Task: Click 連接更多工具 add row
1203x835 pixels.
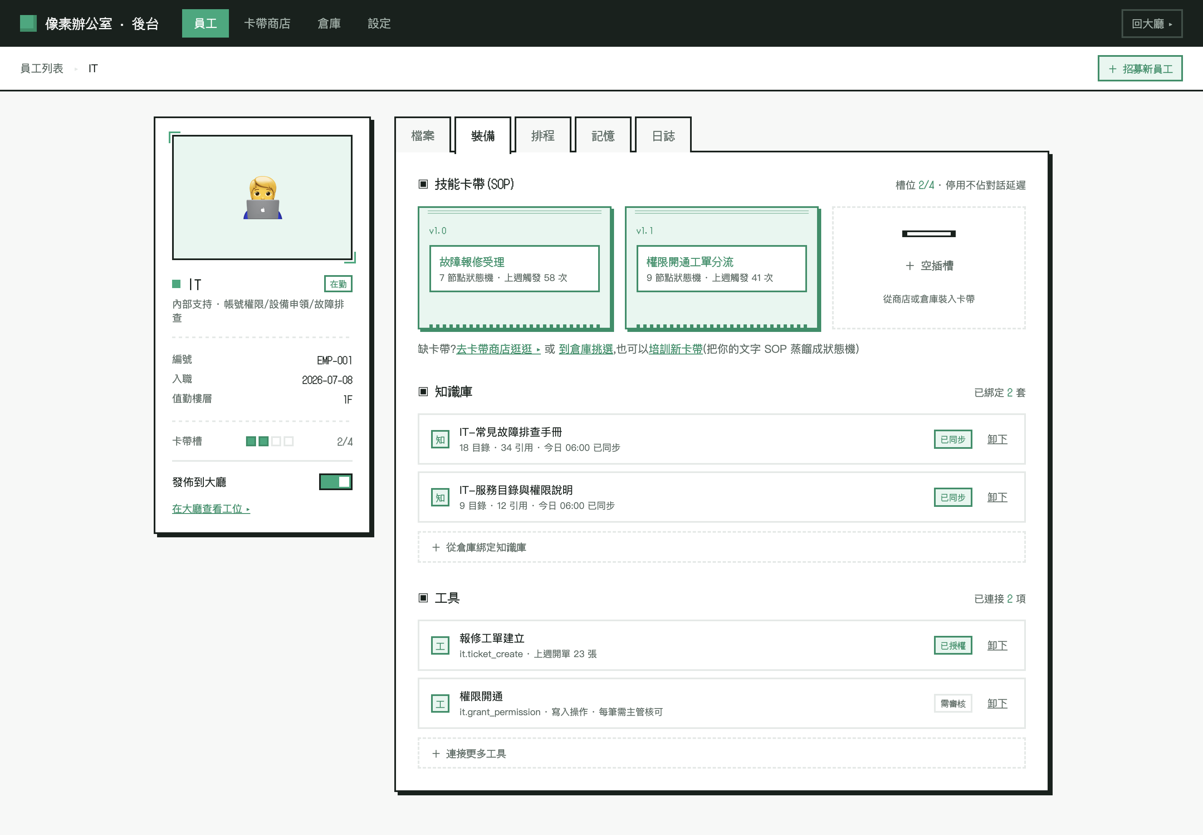Action: pos(721,754)
